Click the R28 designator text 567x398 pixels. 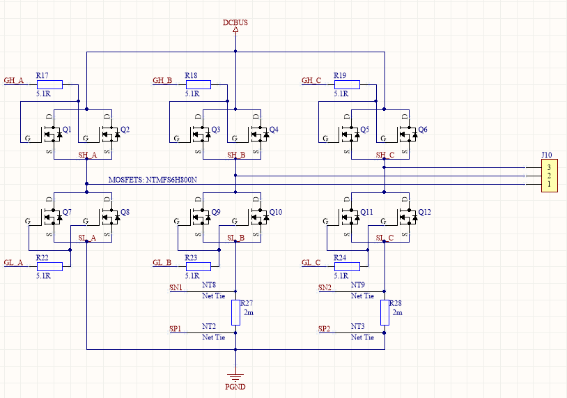pos(396,303)
